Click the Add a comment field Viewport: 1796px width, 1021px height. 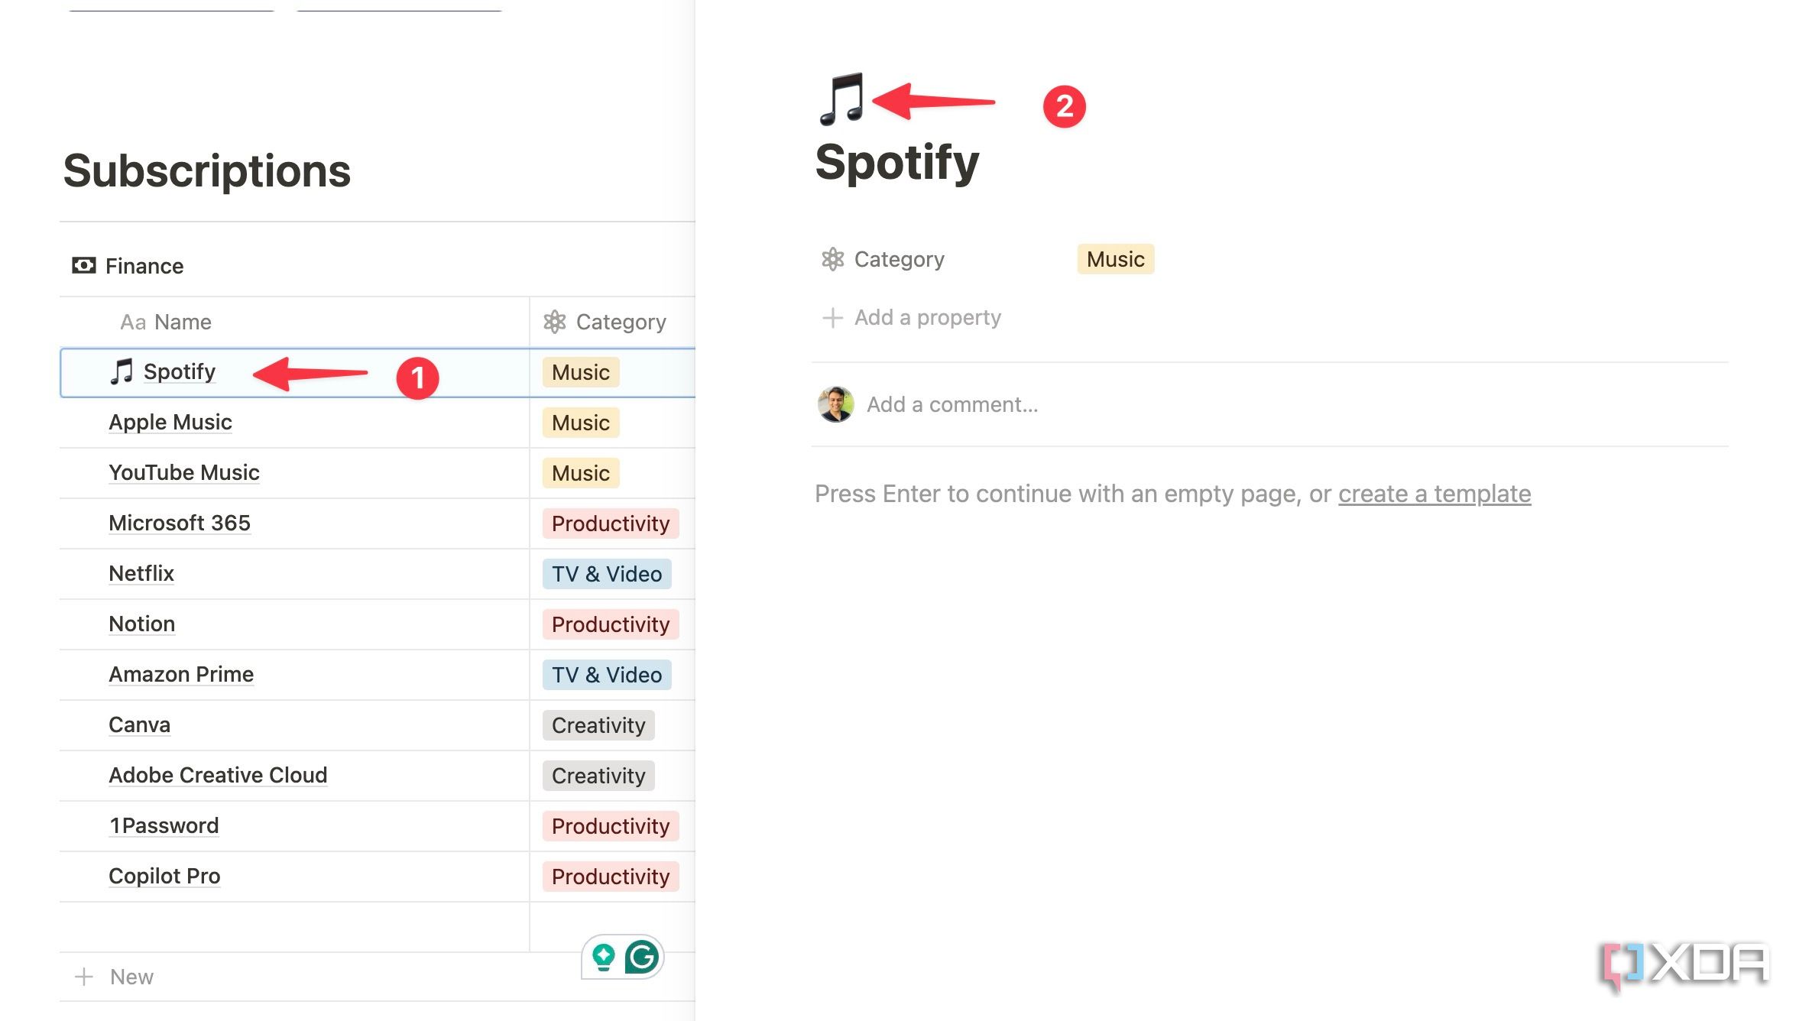pos(954,404)
